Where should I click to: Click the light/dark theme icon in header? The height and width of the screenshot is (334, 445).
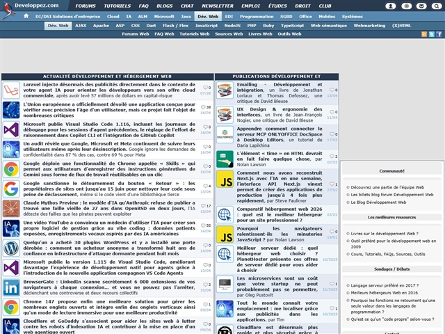(x=406, y=6)
